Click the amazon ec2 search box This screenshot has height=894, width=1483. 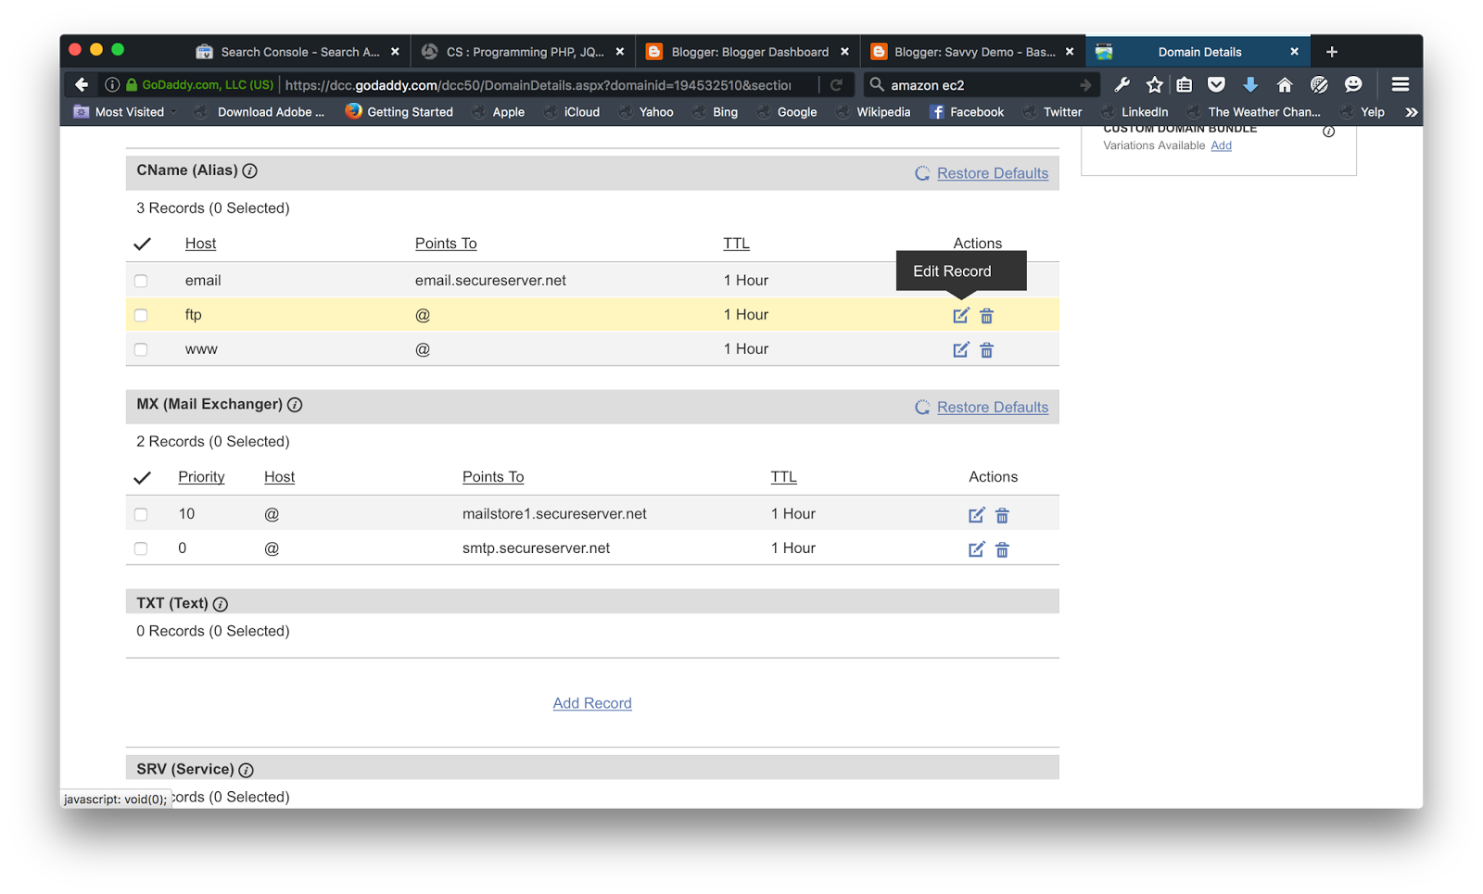(980, 85)
